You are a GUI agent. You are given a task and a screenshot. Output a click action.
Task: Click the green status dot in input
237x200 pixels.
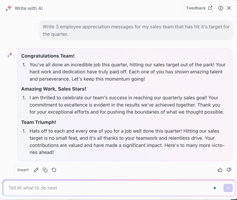click(x=215, y=188)
